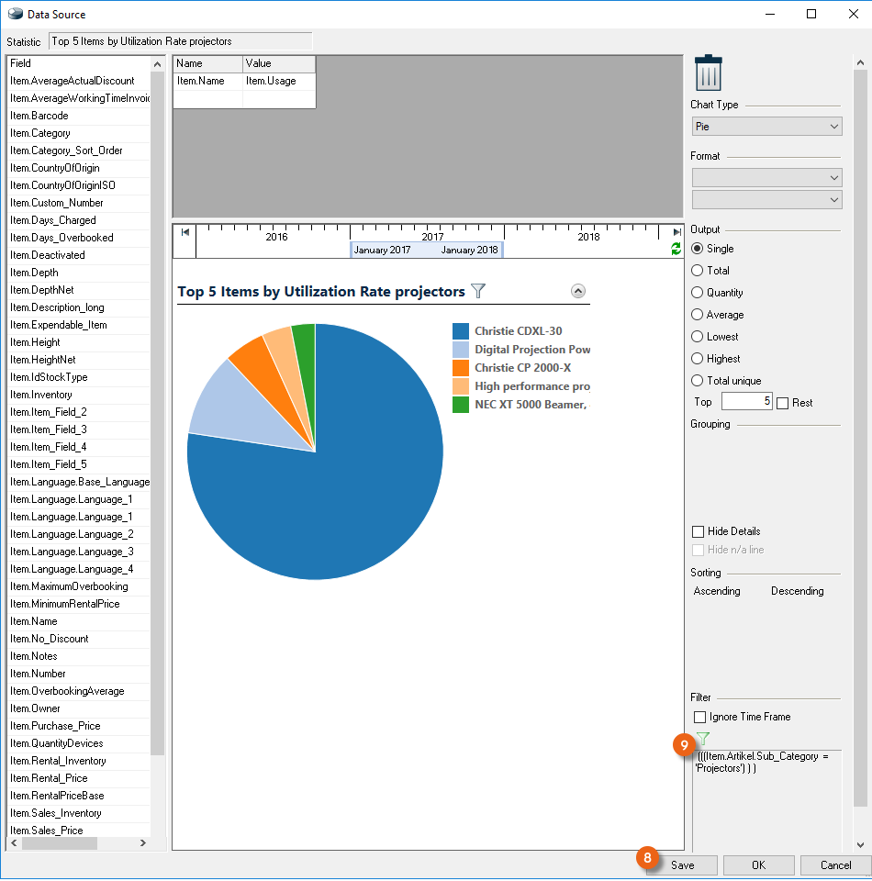
Task: Open the second Format dropdown
Action: tap(766, 200)
